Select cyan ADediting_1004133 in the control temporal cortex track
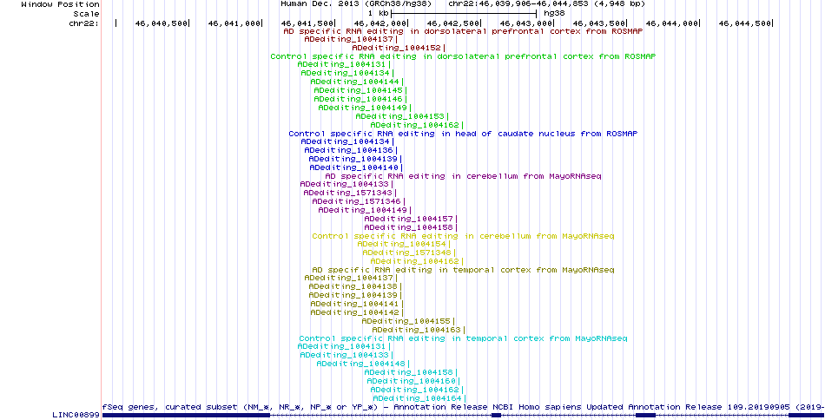The image size is (825, 420). pos(346,355)
